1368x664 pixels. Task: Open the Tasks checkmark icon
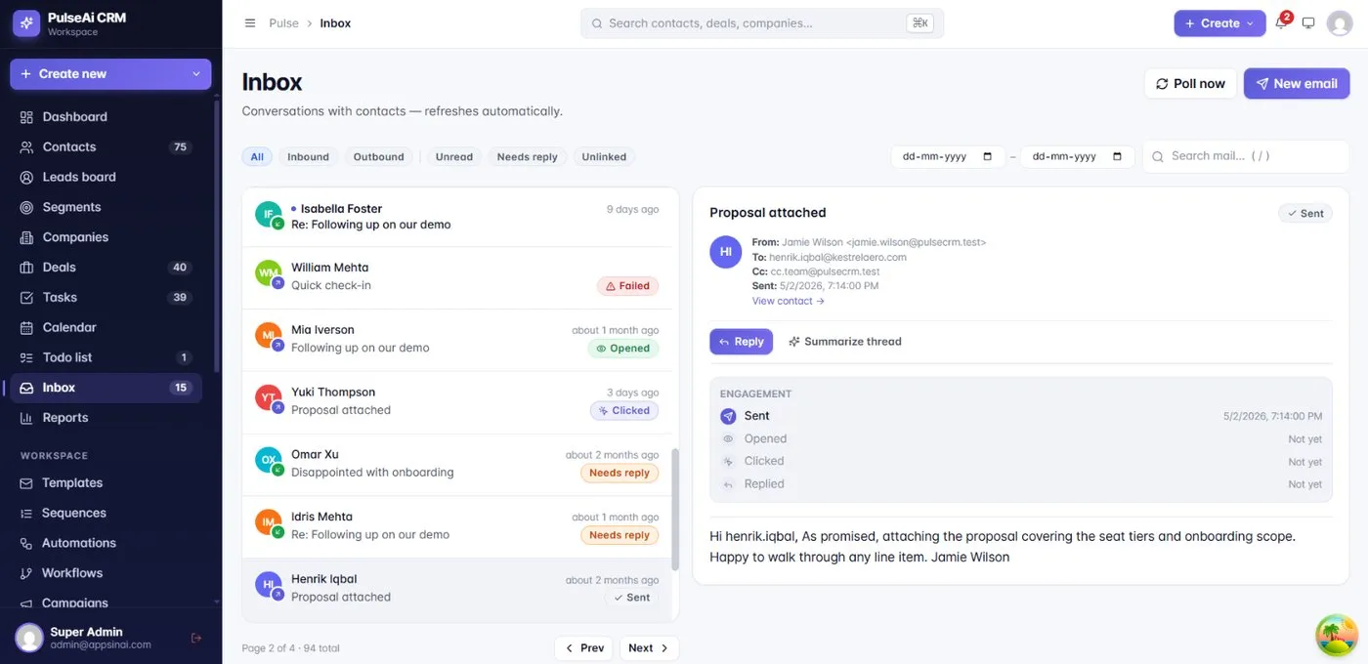[x=26, y=298]
